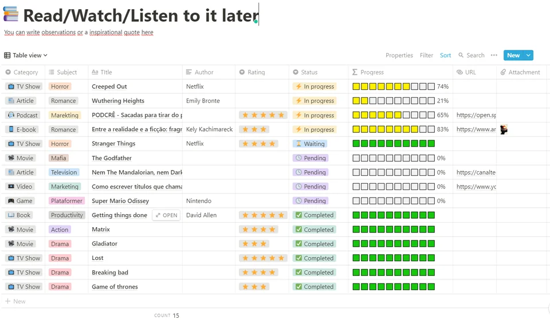
Task: Open the attachment thumbnail in the E-book row
Action: [x=504, y=130]
